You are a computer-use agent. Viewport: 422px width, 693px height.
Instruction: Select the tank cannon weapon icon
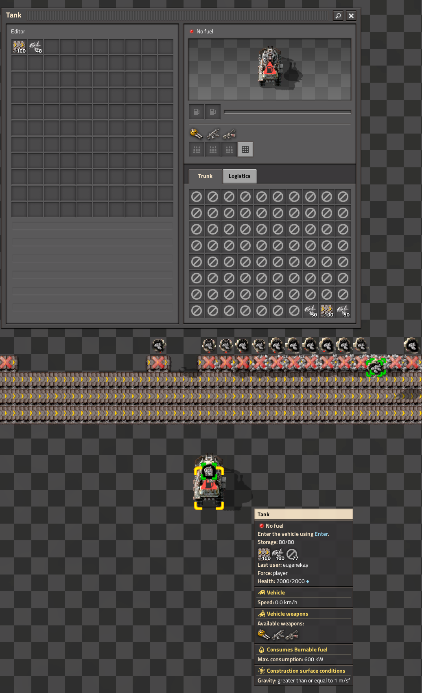coord(196,134)
